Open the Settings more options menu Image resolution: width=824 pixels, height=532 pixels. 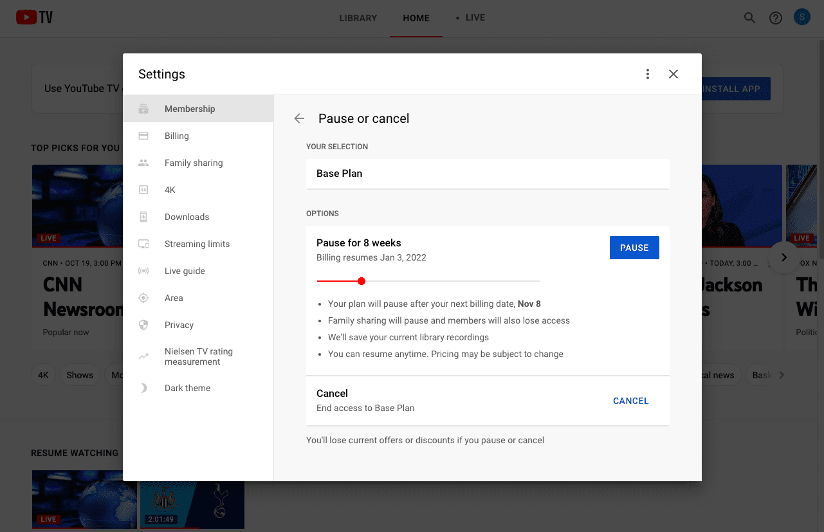click(x=648, y=74)
